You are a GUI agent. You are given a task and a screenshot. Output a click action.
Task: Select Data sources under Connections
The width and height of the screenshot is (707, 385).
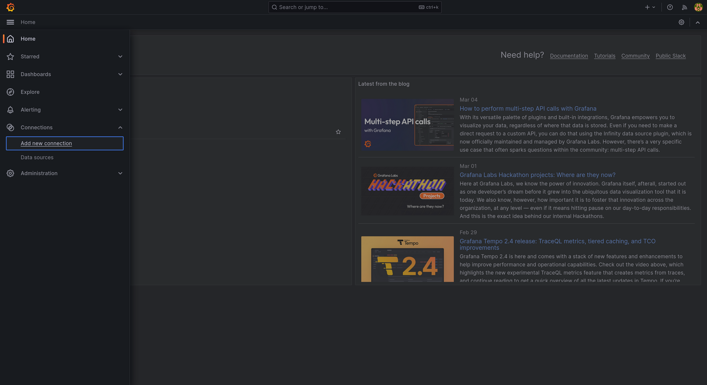tap(37, 157)
